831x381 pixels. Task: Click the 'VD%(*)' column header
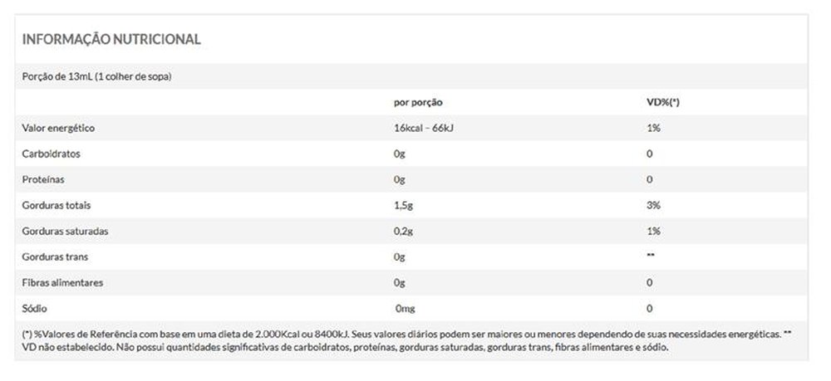663,102
